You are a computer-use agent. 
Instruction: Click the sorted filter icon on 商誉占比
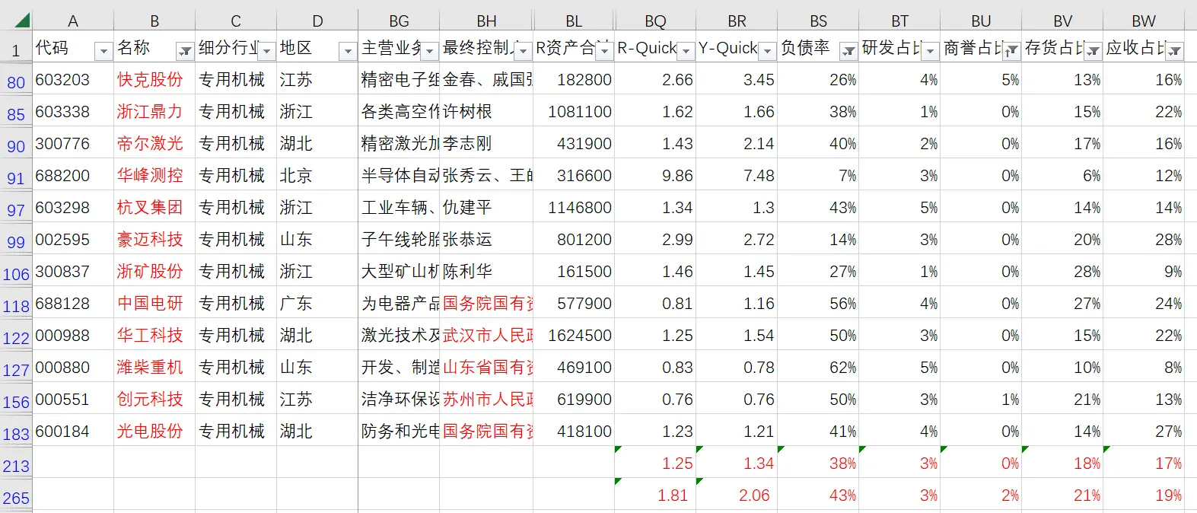tap(1011, 51)
